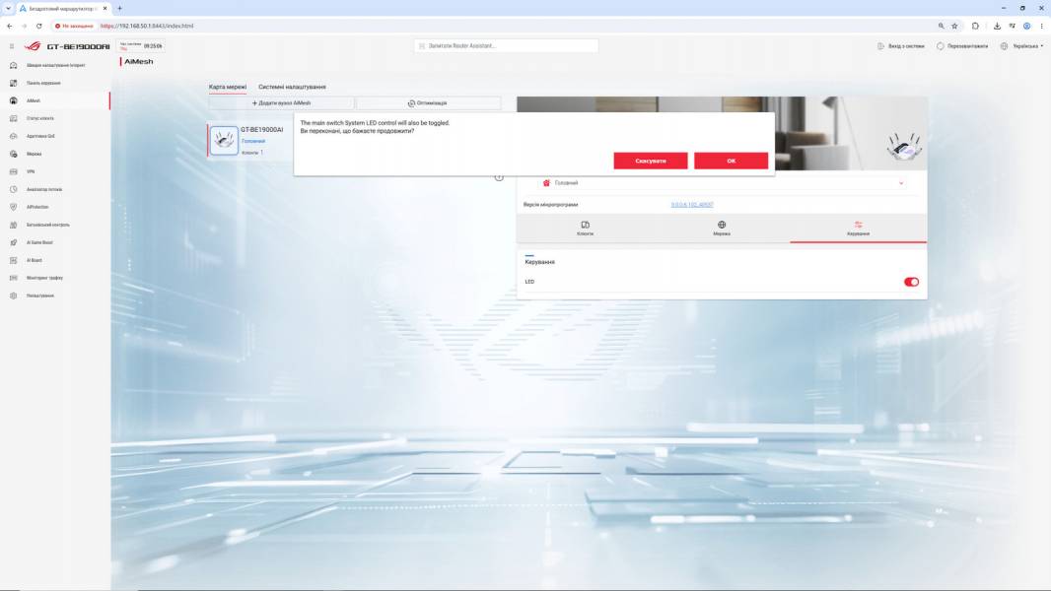Open the browser three-dot menu
Viewport: 1051px width, 591px height.
(x=1041, y=27)
